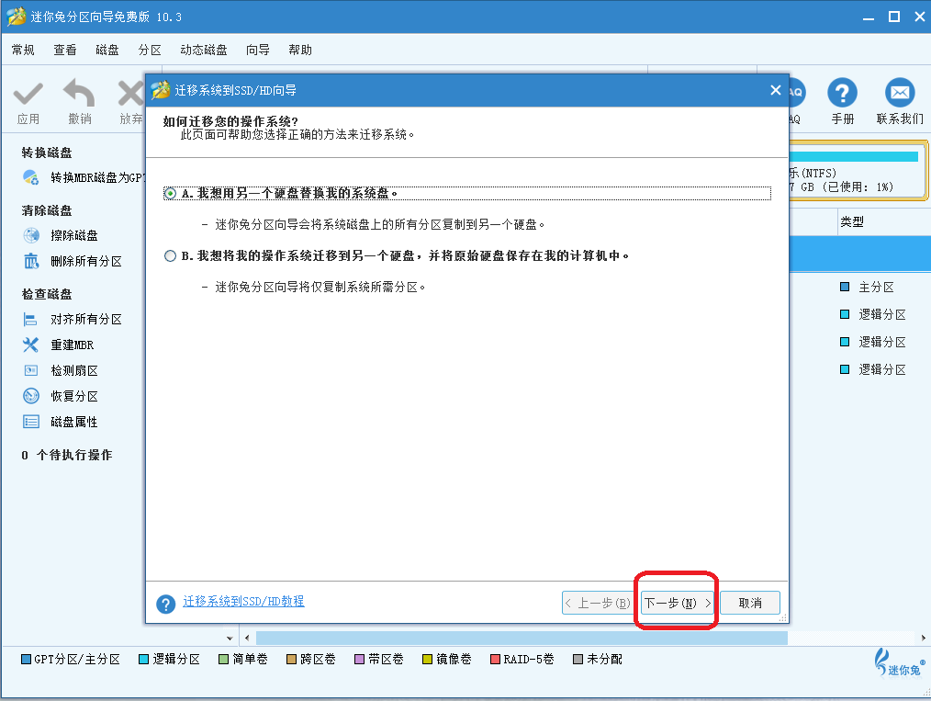Click 未分配 legend gray swatch
Screen dimensions: 931x701
point(578,660)
